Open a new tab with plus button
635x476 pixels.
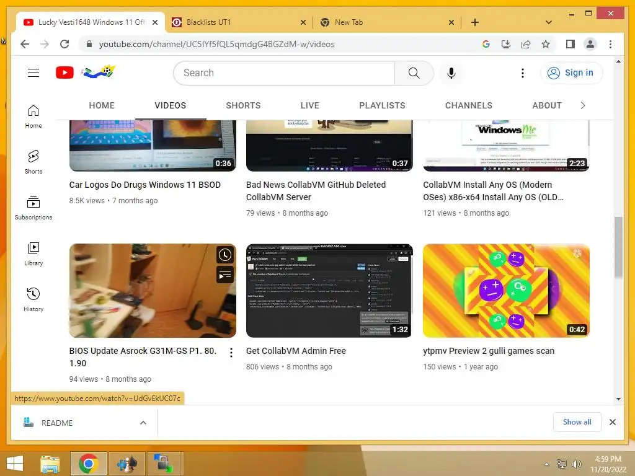click(x=475, y=22)
